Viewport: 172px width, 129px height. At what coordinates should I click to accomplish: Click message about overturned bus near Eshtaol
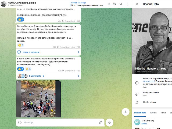point(46,34)
